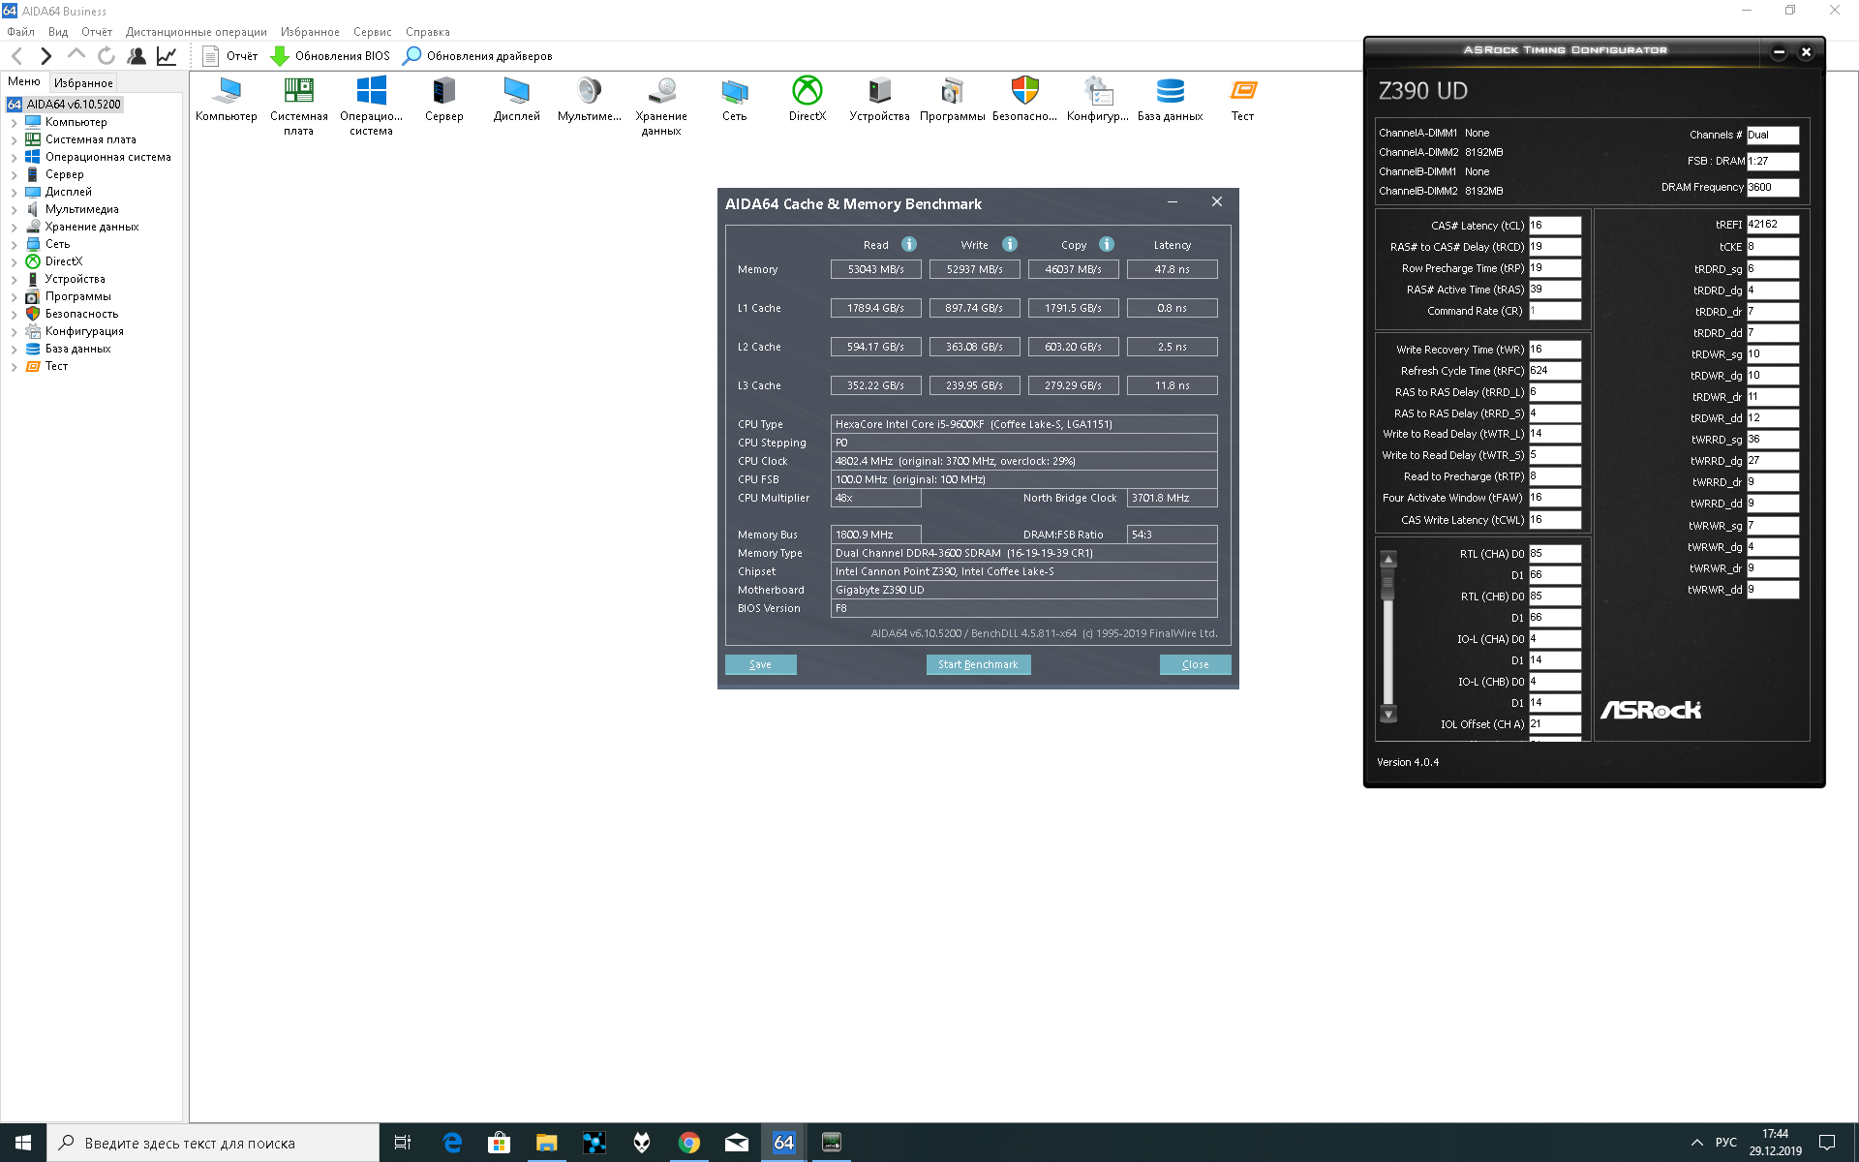The width and height of the screenshot is (1859, 1162).
Task: Click the Read info icon
Action: click(909, 244)
